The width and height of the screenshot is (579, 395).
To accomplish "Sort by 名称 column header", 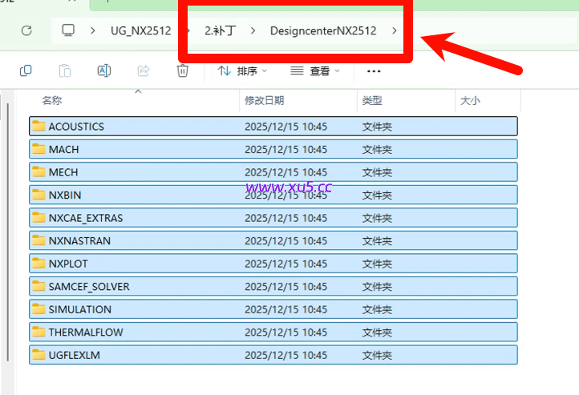I will [x=52, y=101].
